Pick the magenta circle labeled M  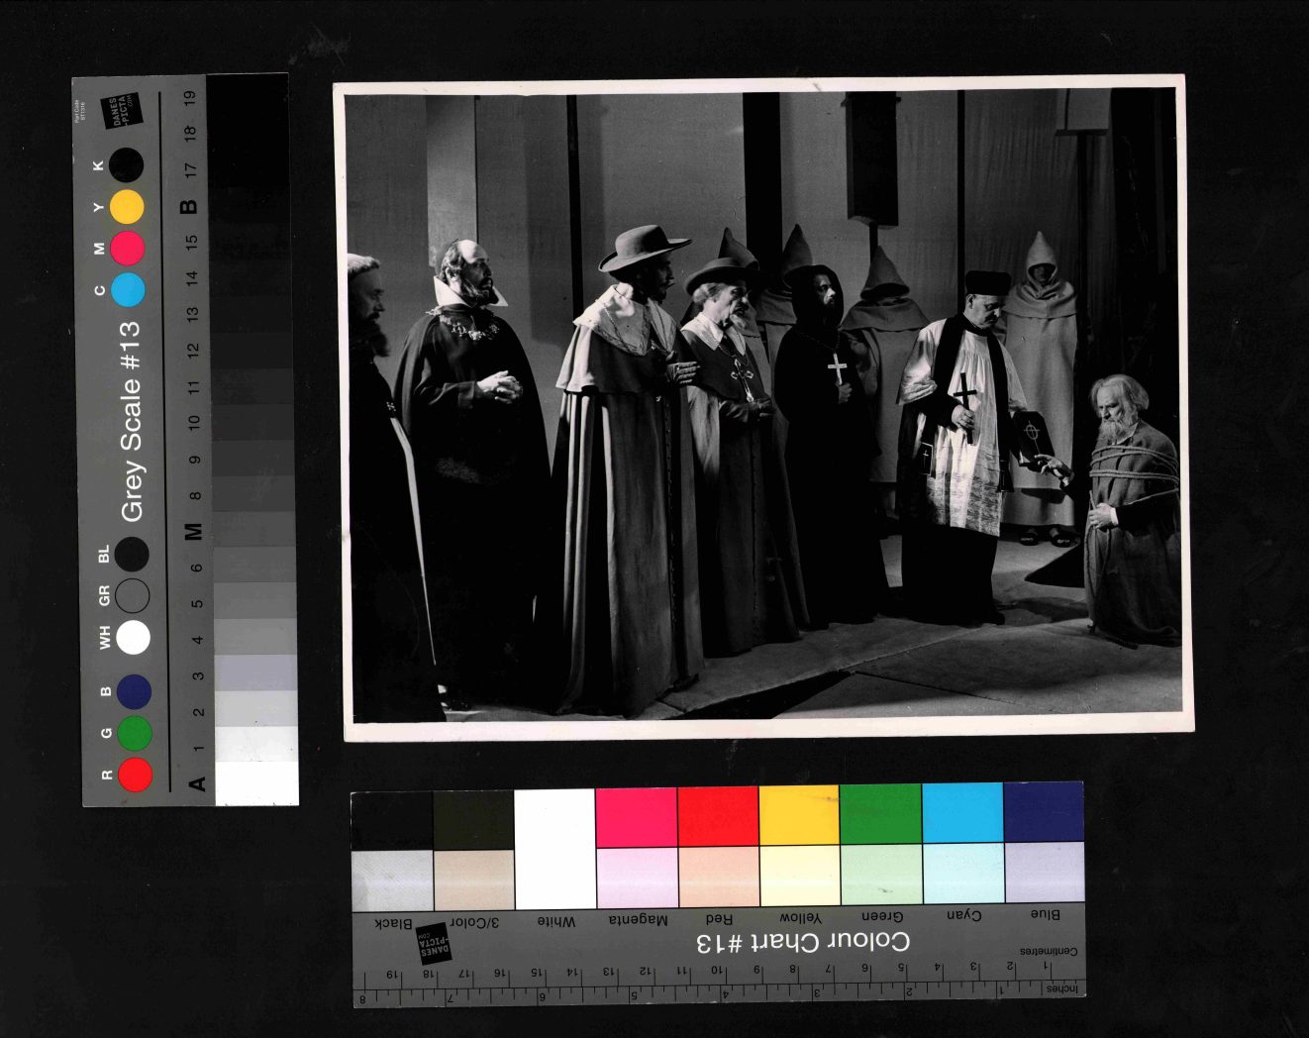pyautogui.click(x=128, y=248)
